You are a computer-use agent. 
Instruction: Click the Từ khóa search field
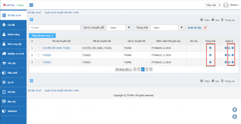(x=54, y=28)
